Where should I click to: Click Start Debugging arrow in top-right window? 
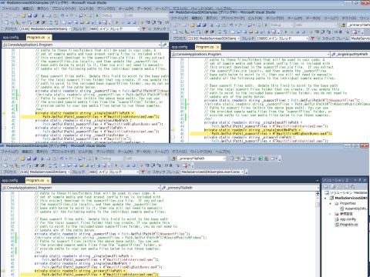(267, 25)
